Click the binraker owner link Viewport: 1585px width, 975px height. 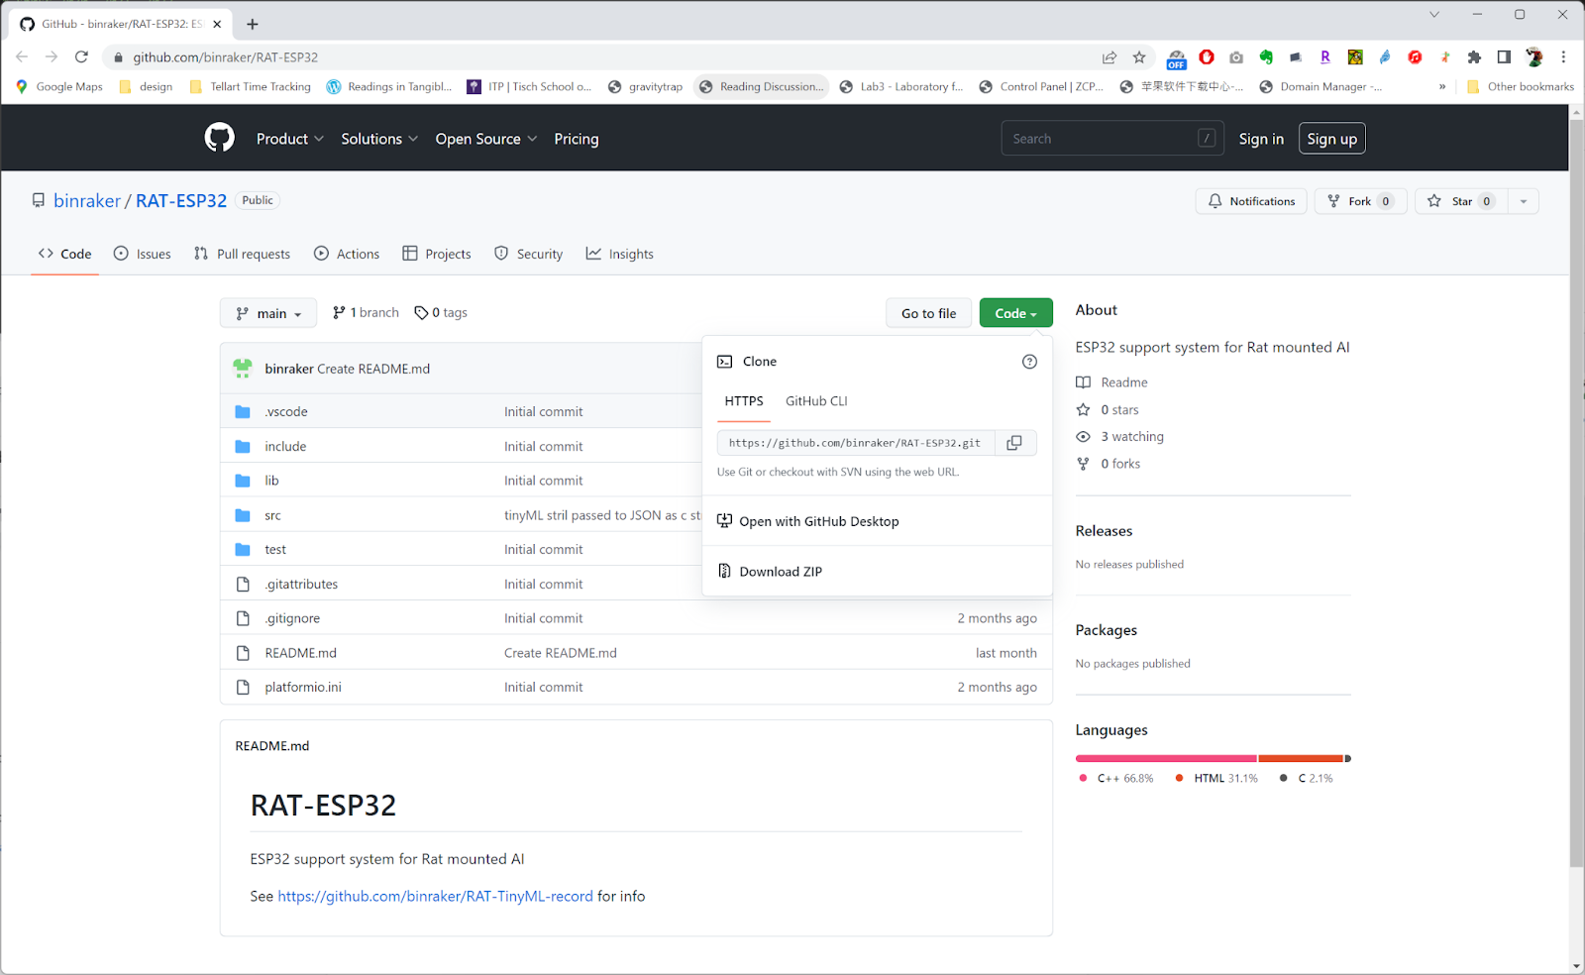click(87, 200)
